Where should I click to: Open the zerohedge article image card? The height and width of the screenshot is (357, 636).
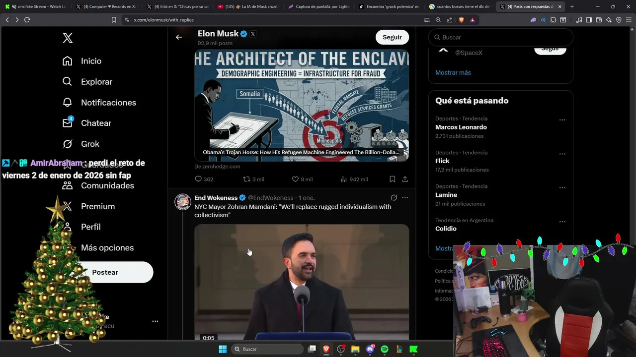pos(302,105)
